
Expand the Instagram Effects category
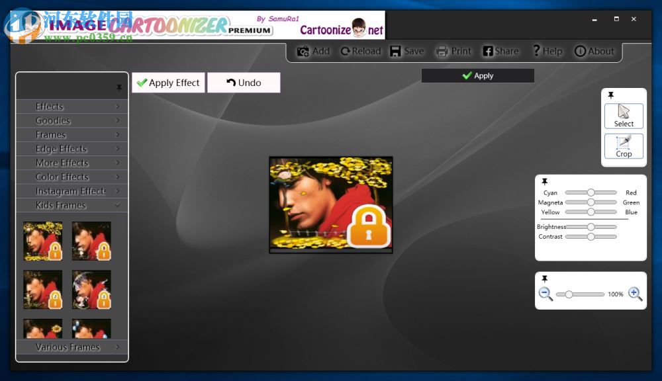tap(71, 190)
